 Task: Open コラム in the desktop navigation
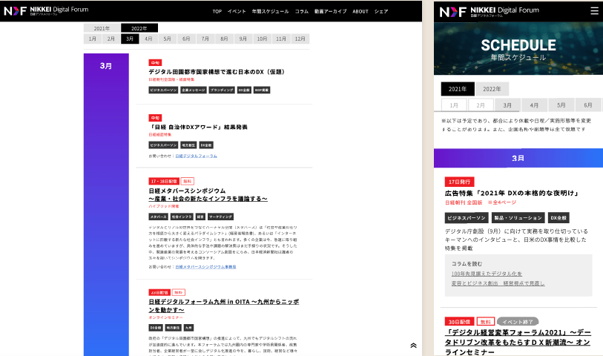coord(301,12)
